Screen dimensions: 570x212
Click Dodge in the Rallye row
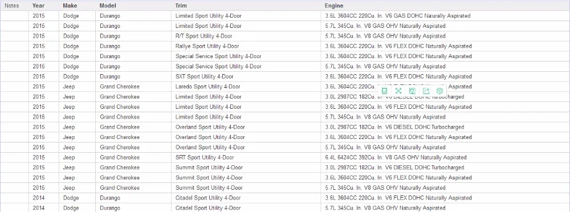71,46
